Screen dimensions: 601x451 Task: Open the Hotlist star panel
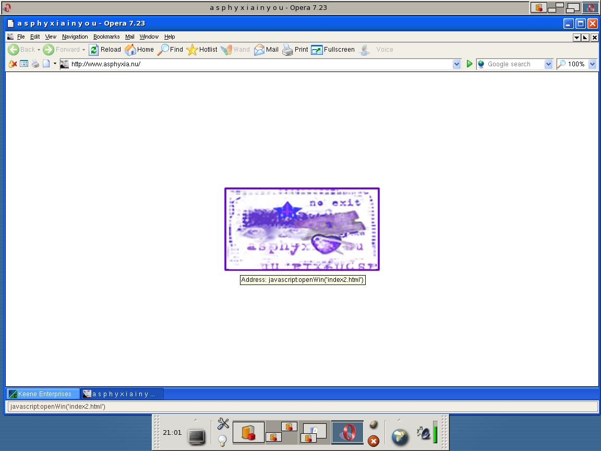pos(202,50)
